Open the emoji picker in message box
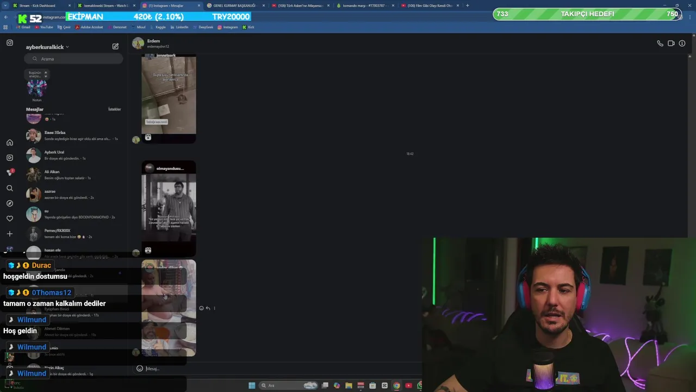 point(140,369)
